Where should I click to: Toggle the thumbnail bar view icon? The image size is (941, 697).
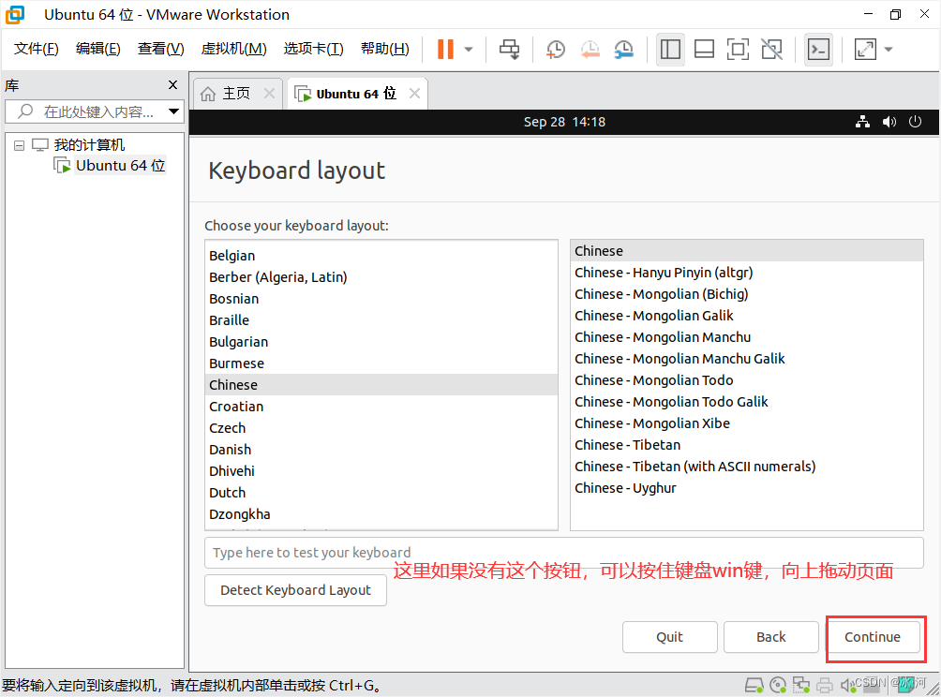pos(704,50)
